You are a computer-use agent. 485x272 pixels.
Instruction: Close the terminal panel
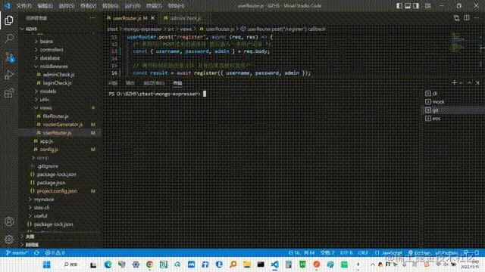pos(477,82)
